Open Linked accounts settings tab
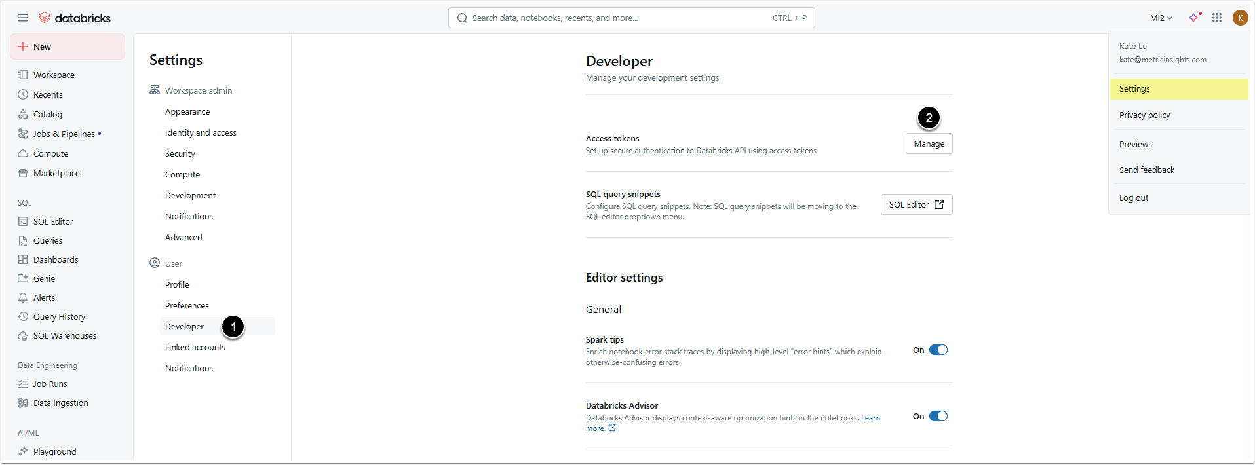 pyautogui.click(x=195, y=347)
